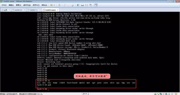Close the 主页 home tab
Screen dimensions: 180x95
pos(9,10)
